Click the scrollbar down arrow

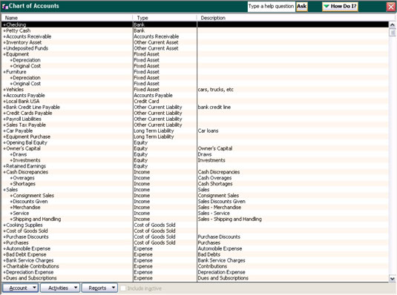[x=393, y=279]
